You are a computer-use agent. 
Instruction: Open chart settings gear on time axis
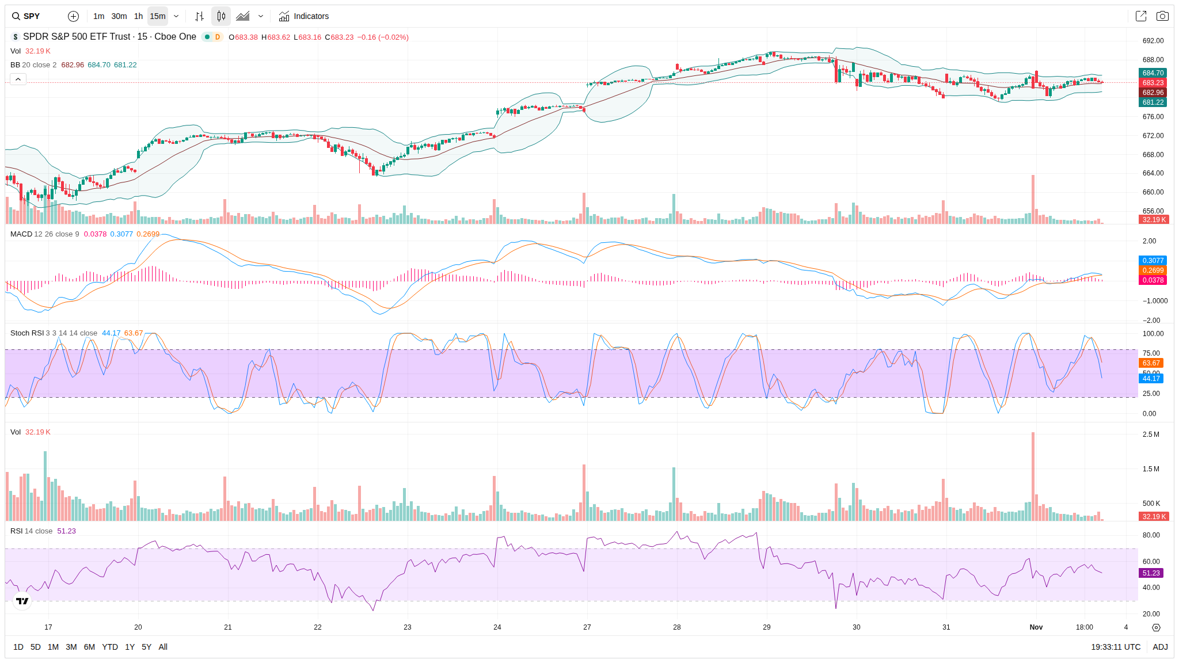[1156, 627]
